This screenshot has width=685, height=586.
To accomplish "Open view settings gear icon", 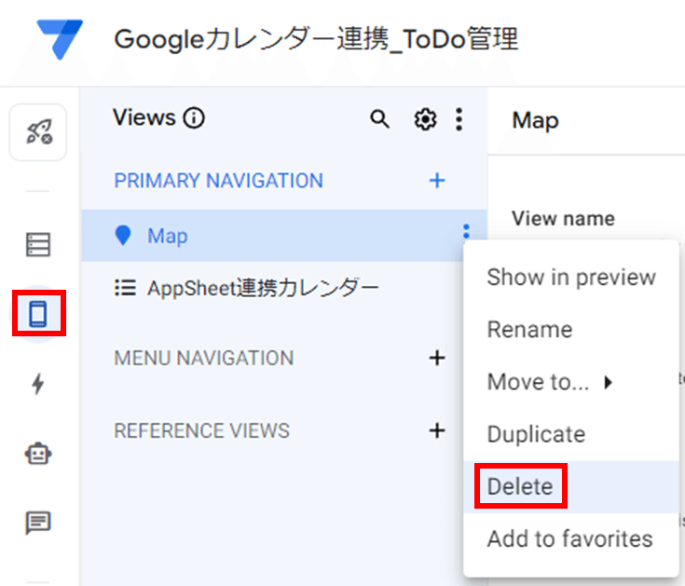I will click(425, 119).
